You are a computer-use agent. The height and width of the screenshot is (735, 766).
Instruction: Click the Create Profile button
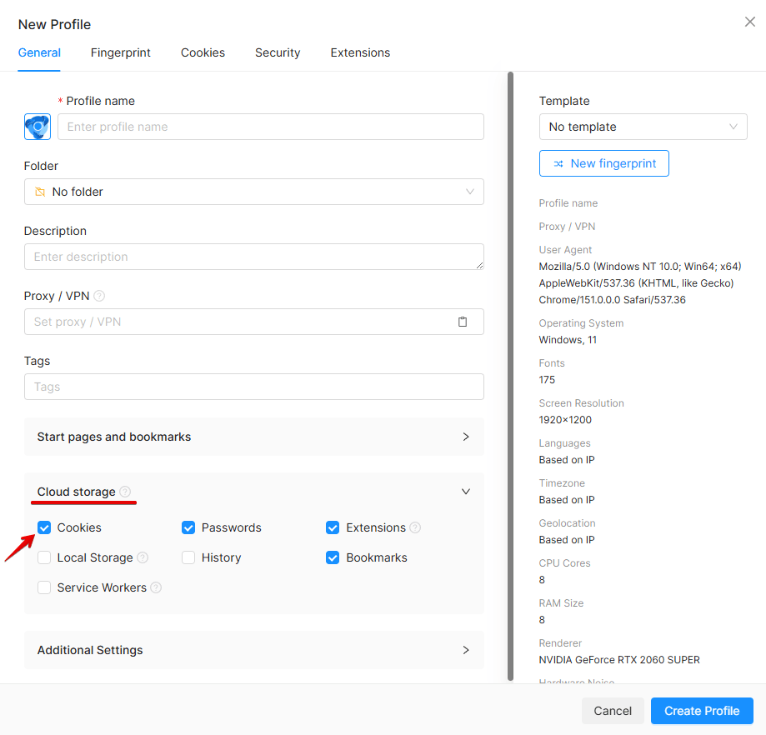pos(702,711)
